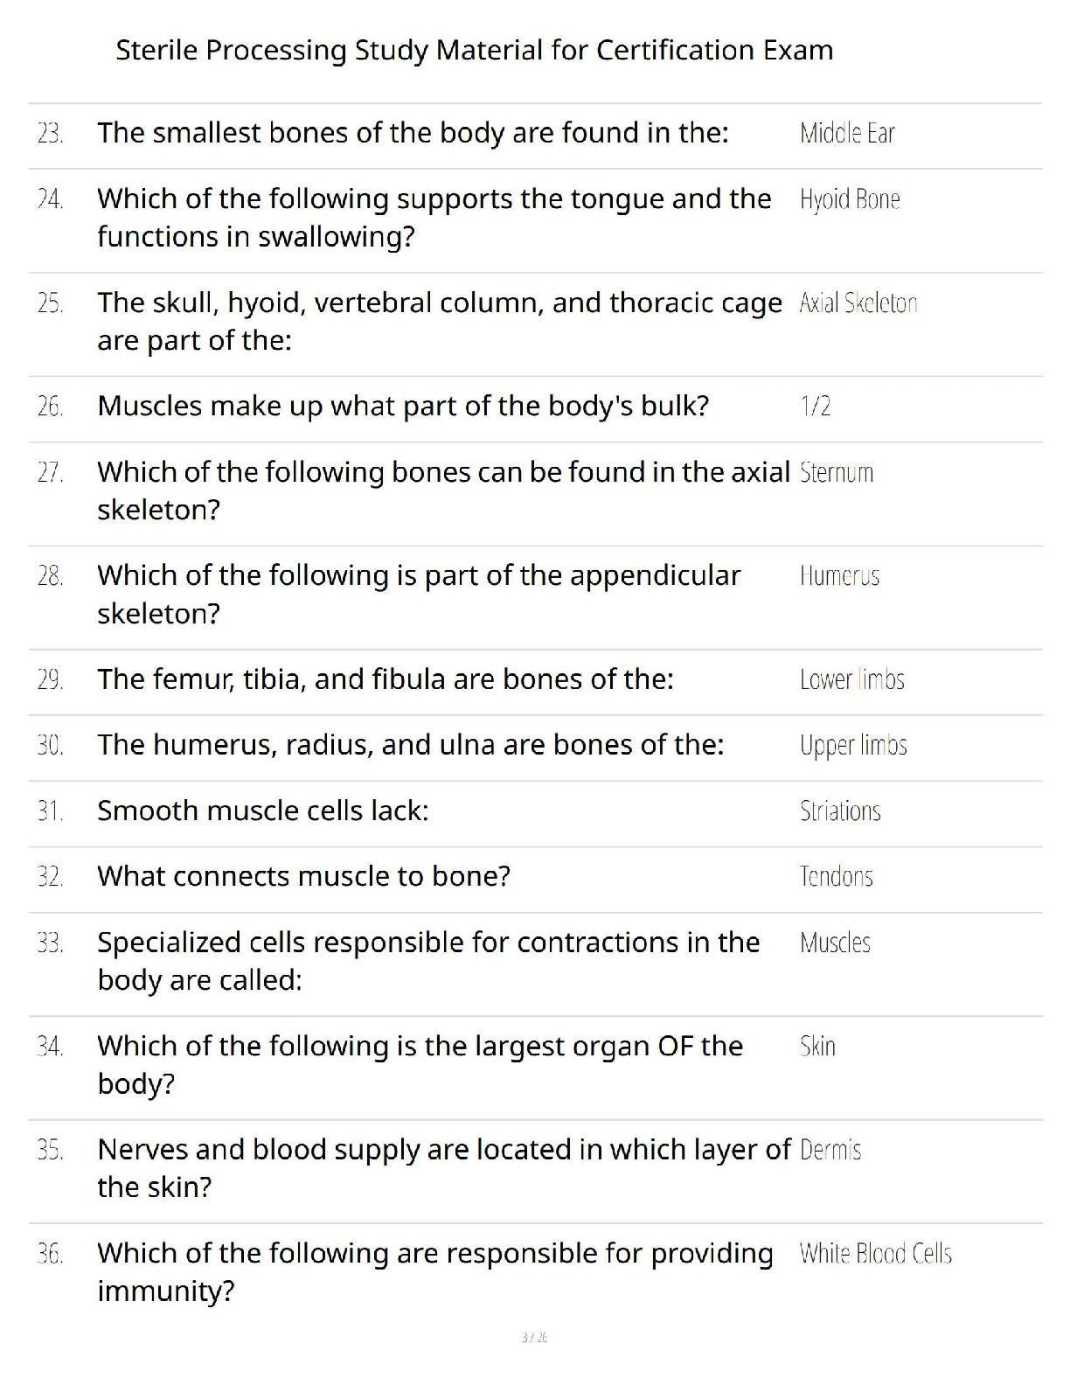Select the 'Middle Ear' answer text
The width and height of the screenshot is (1070, 1385).
coord(847,133)
